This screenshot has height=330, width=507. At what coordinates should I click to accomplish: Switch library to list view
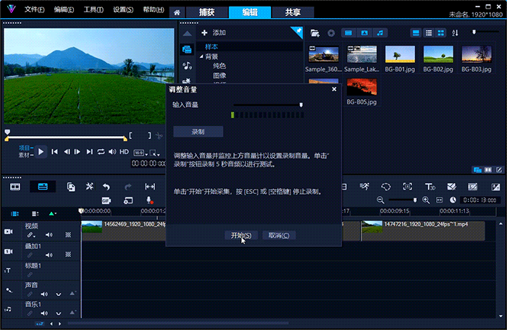point(430,33)
